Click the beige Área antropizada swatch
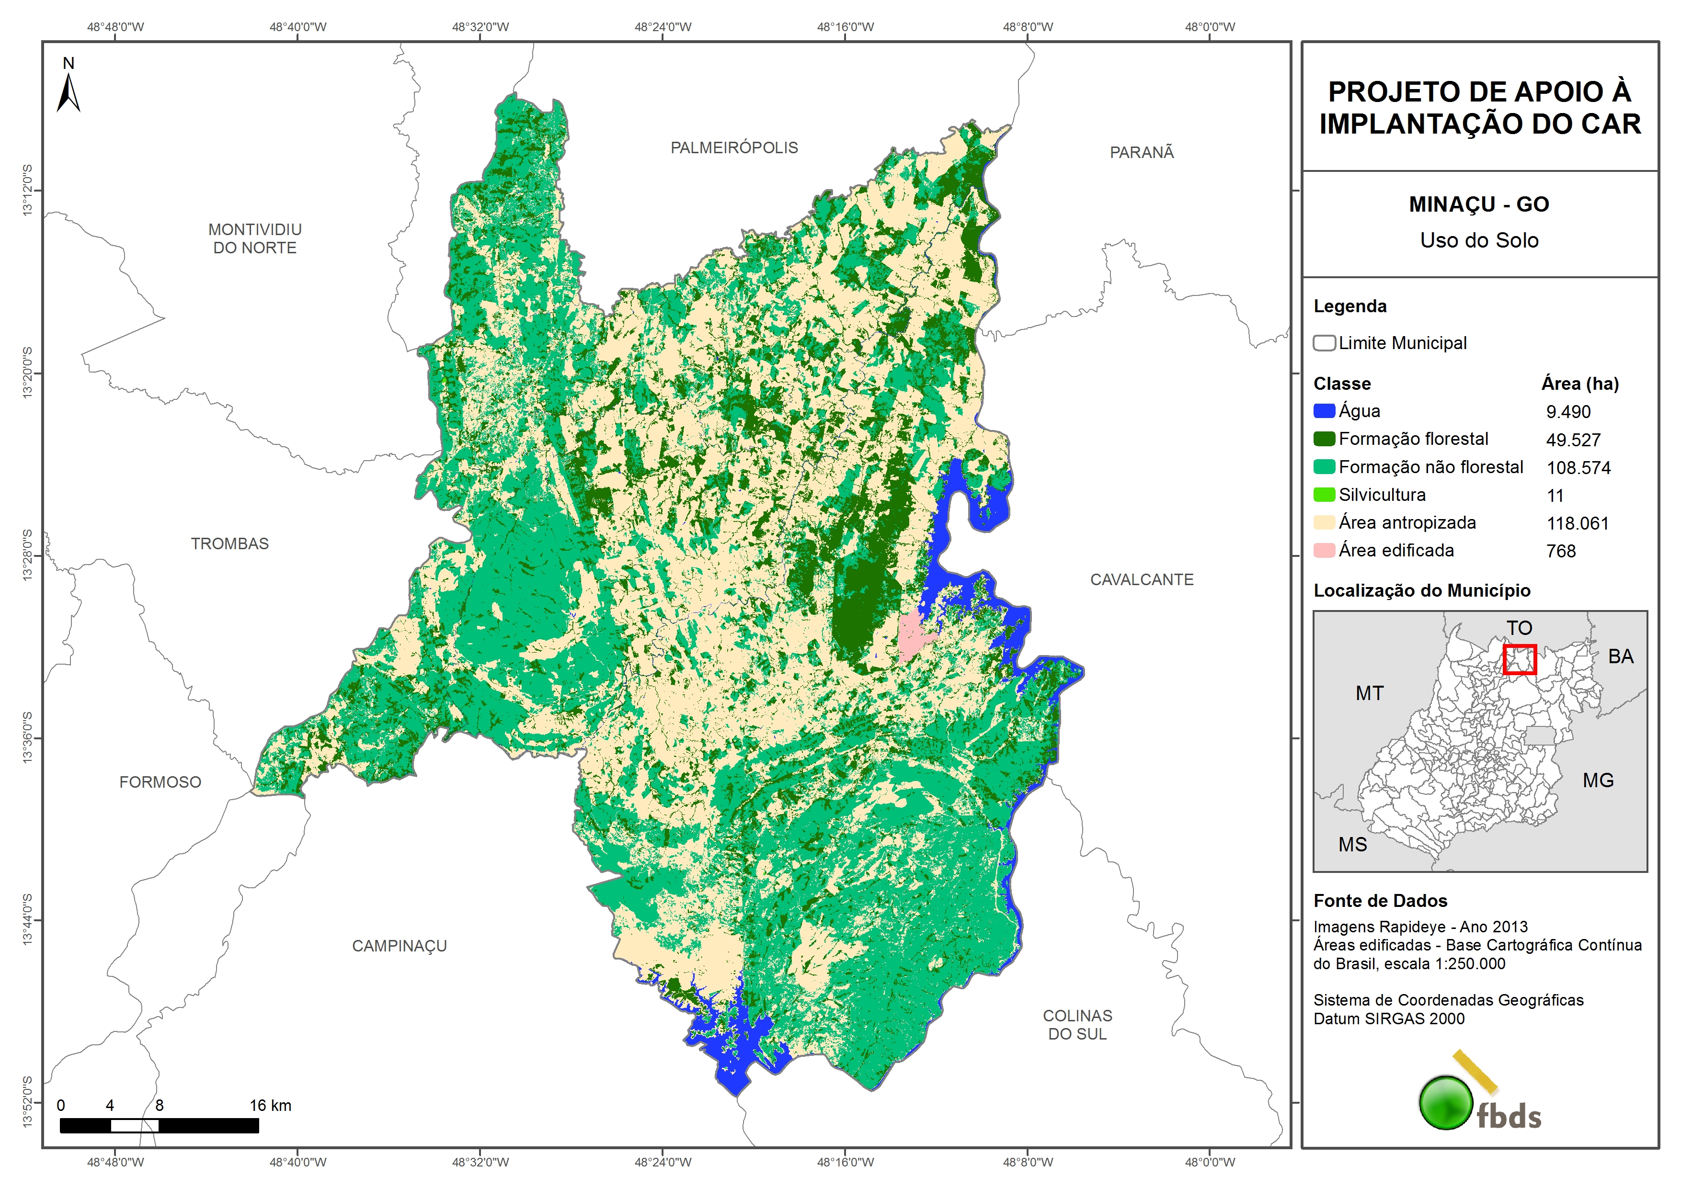Image resolution: width=1681 pixels, height=1188 pixels. point(1324,522)
